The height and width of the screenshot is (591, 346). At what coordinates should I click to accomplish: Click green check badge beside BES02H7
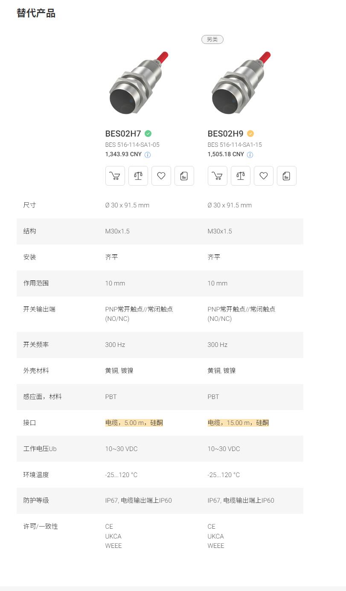pyautogui.click(x=148, y=133)
